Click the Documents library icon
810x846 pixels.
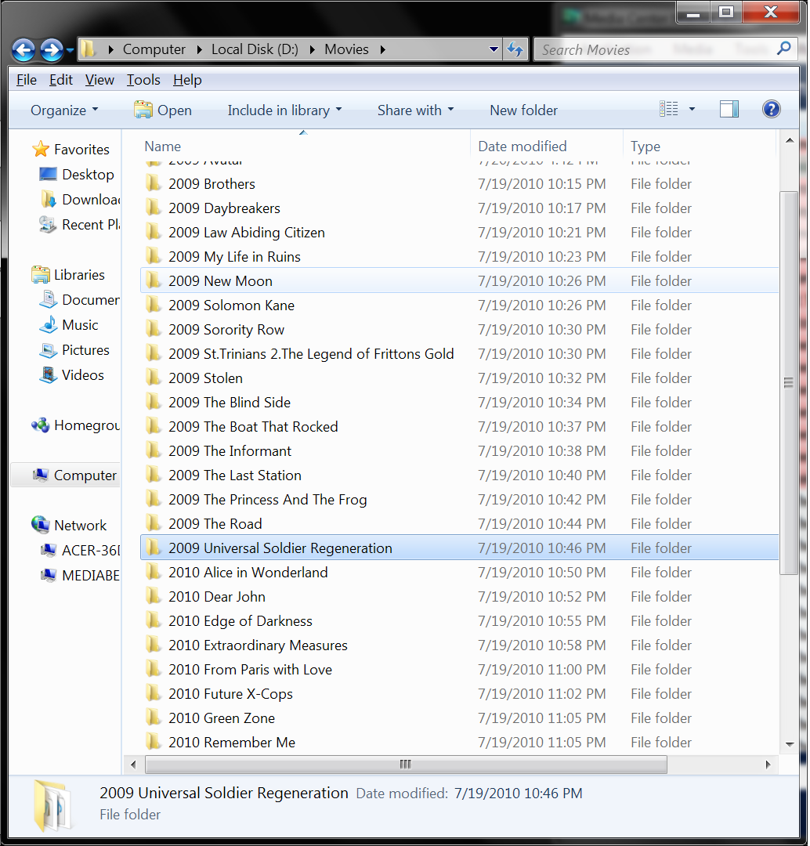click(48, 299)
